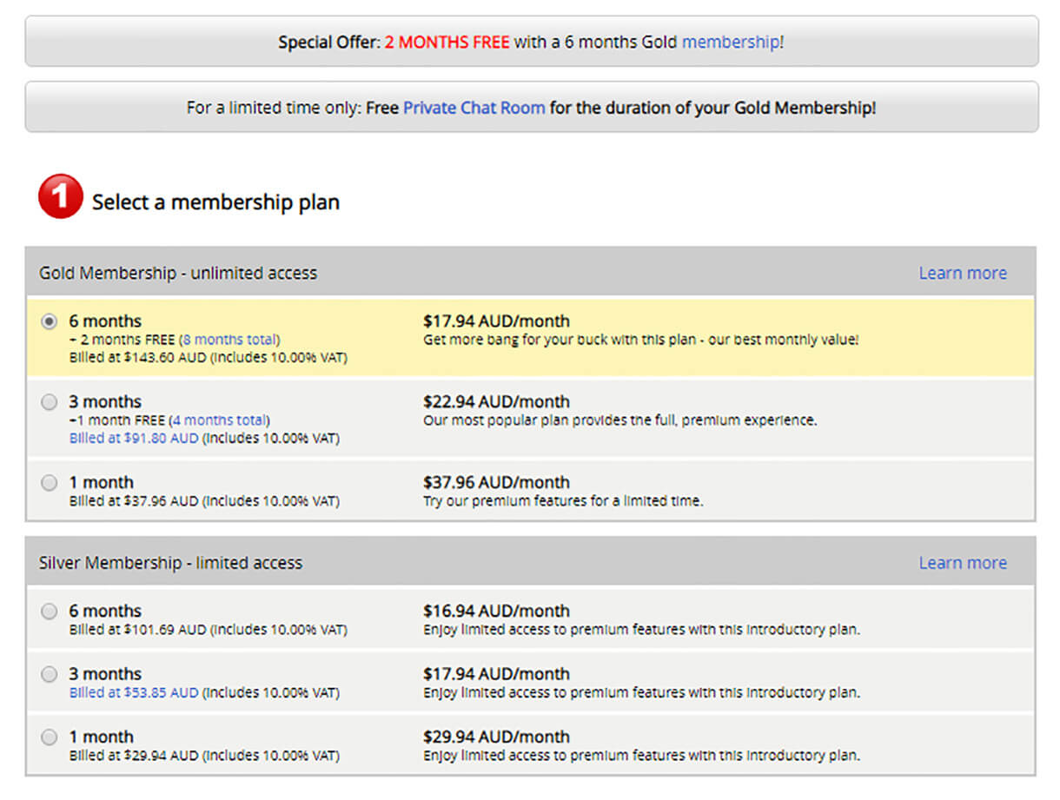This screenshot has height=800, width=1060.
Task: Choose the Gold 1 month radio option
Action: (50, 483)
